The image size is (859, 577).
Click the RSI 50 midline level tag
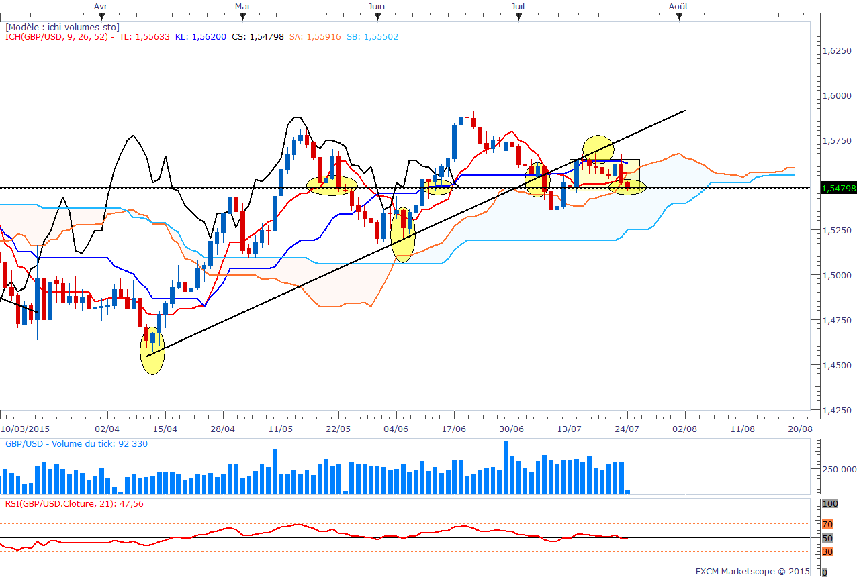[827, 538]
